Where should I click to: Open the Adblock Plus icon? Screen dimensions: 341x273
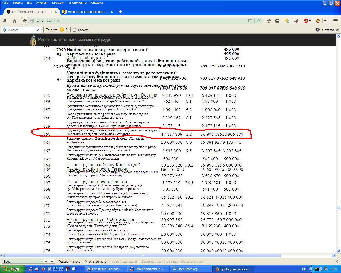(306, 21)
